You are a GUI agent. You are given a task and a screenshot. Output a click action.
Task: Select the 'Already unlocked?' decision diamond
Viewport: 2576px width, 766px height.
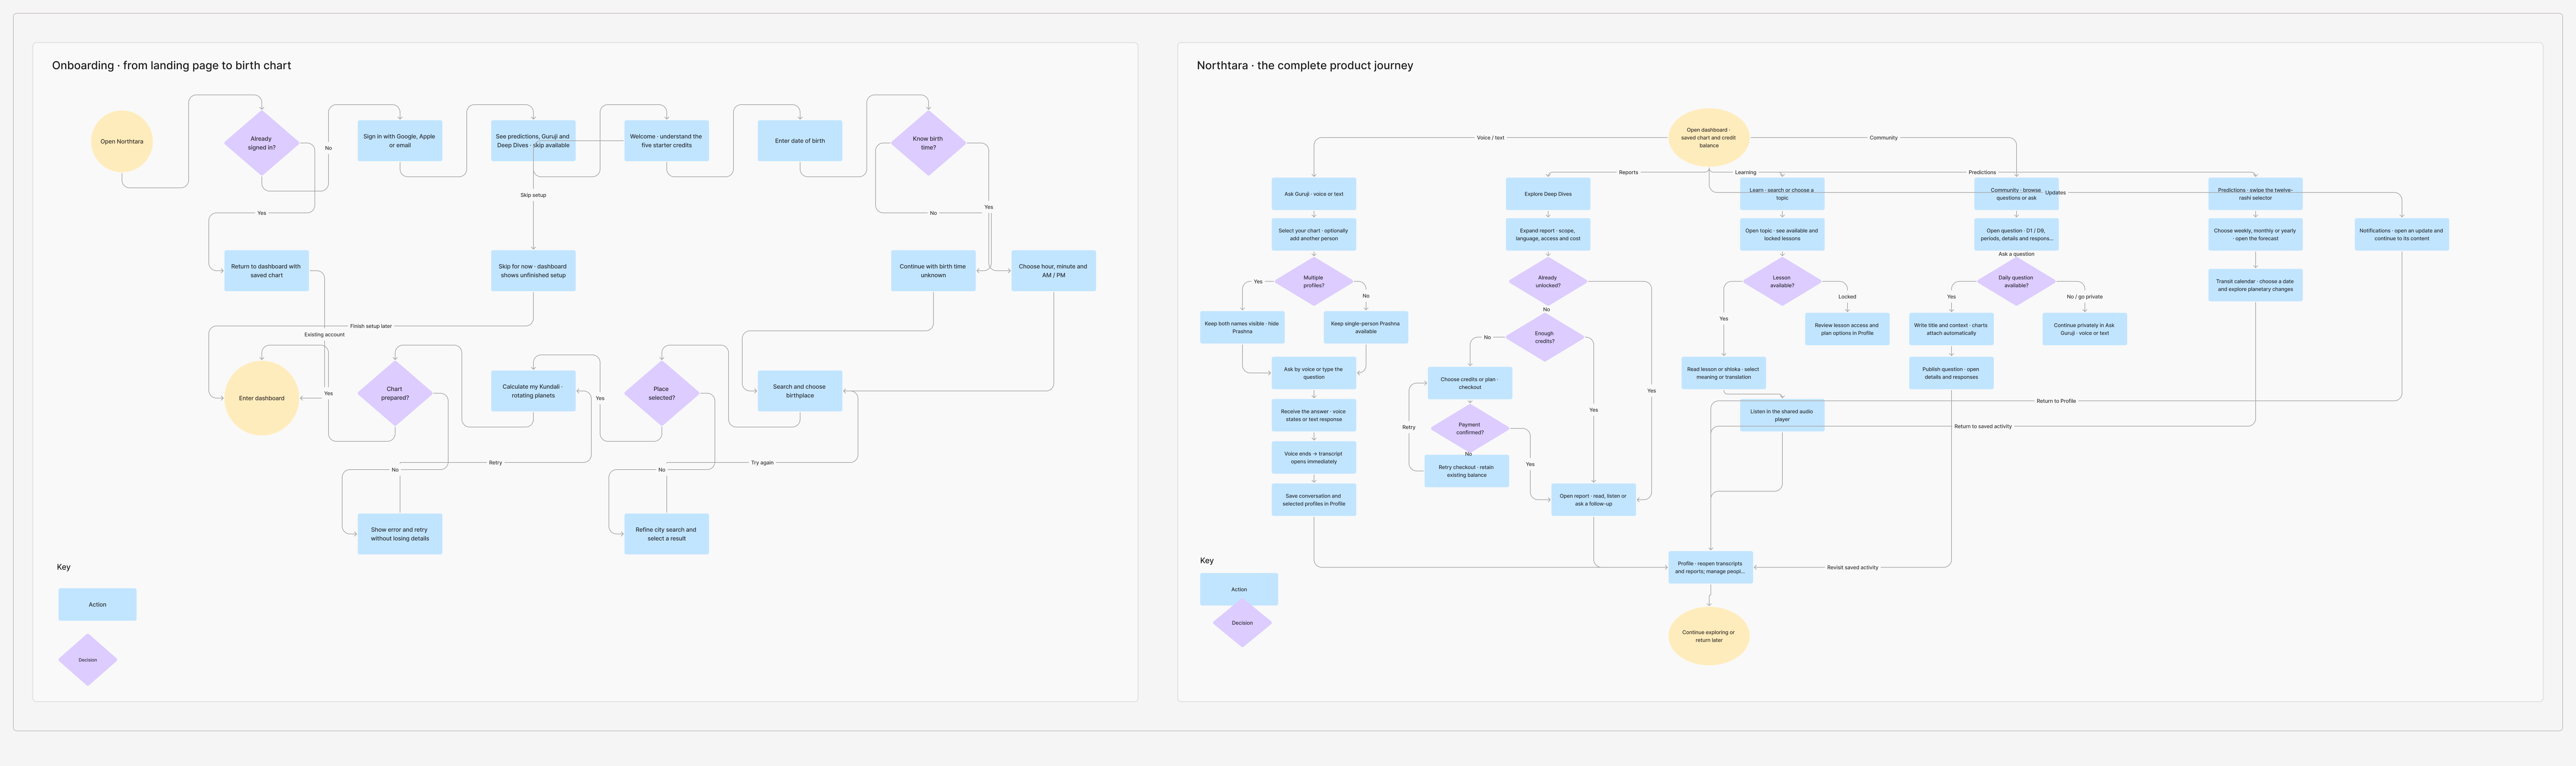coord(1548,282)
